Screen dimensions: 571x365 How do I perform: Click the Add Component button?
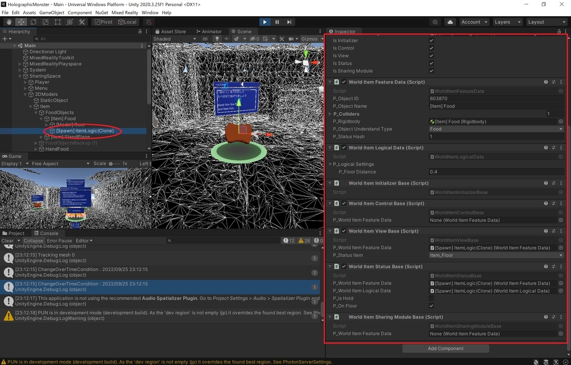click(x=445, y=348)
